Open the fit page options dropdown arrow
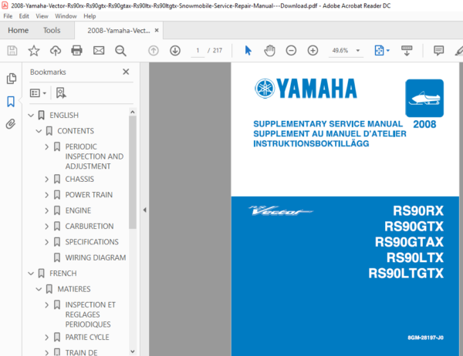This screenshot has height=356, width=463. [x=388, y=50]
